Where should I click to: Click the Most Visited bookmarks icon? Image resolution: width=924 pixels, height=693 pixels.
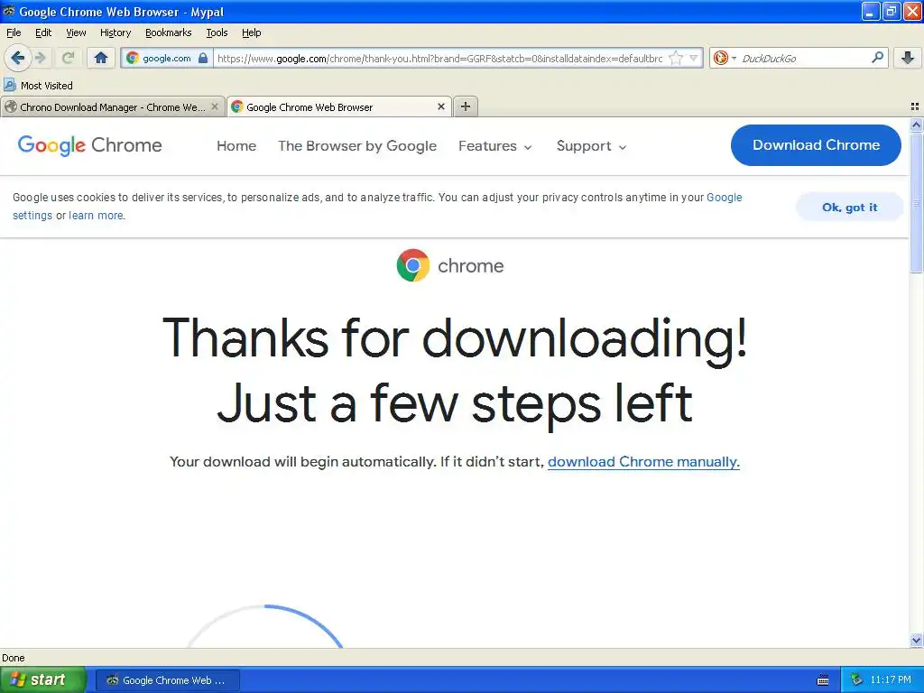coord(9,85)
